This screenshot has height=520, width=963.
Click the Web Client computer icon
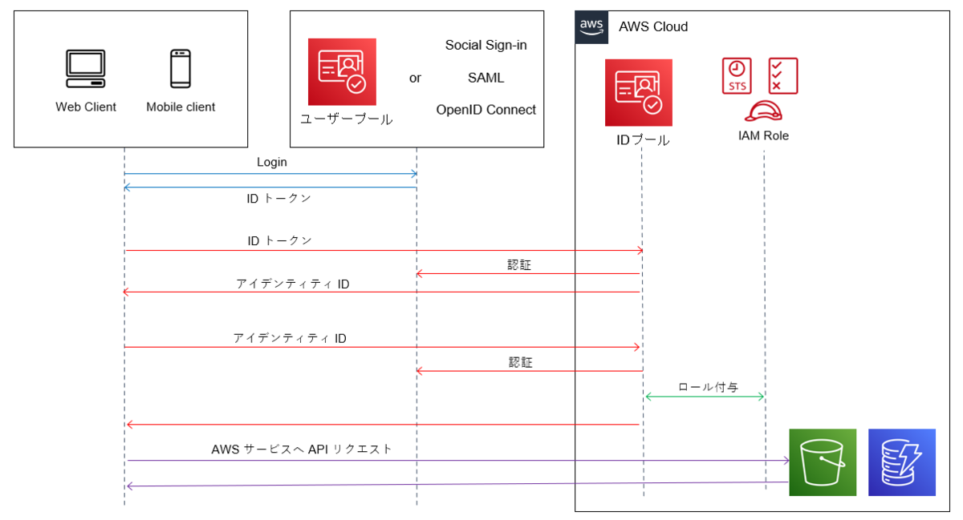tap(85, 69)
